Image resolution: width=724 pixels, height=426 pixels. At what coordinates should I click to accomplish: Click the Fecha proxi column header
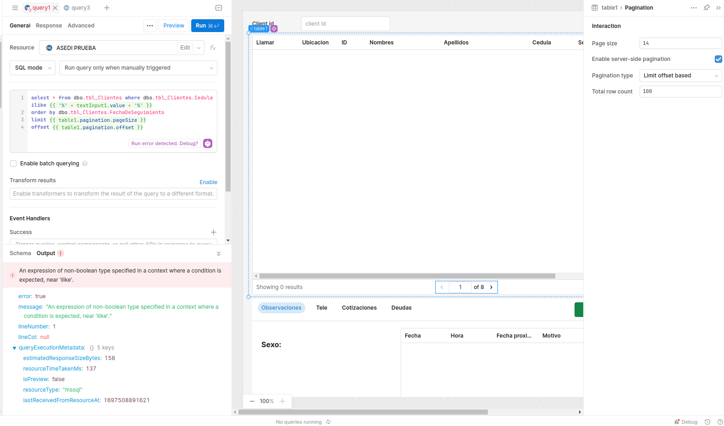coord(514,336)
